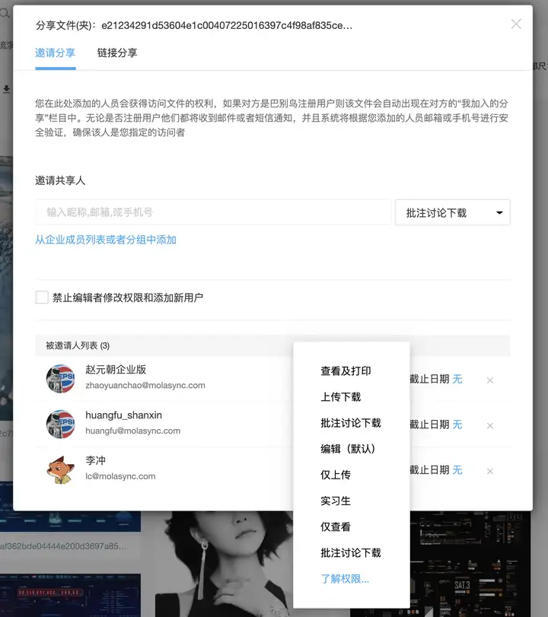Select 查看及打印 permission option
This screenshot has height=617, width=548.
tap(346, 371)
